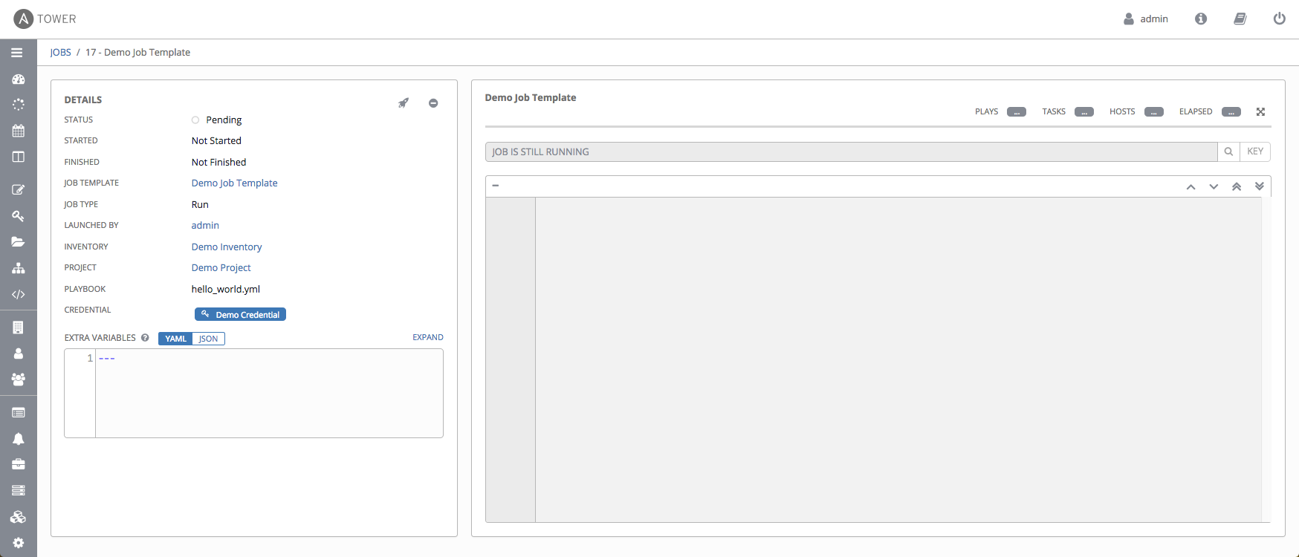
Task: Show help for Extra Variables
Action: pyautogui.click(x=145, y=338)
